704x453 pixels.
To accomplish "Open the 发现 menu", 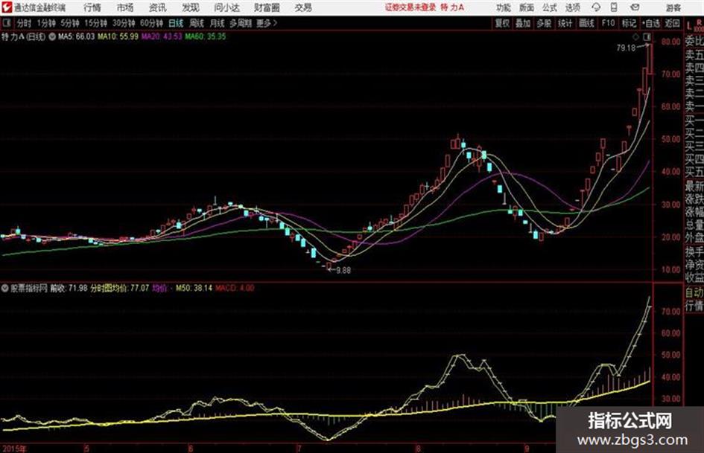I will [x=191, y=7].
